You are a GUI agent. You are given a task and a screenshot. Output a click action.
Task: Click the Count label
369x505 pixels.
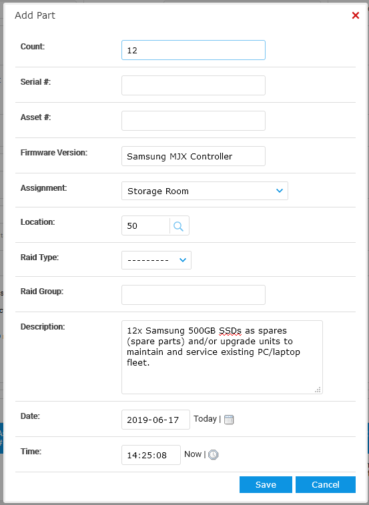[x=33, y=47]
